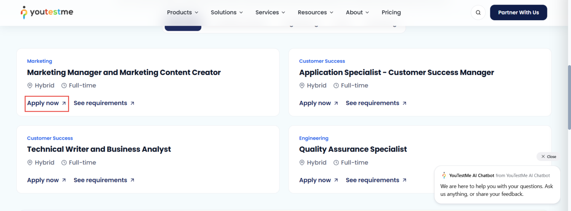Click the arrow icon beside Marketing Manager See requirements

pyautogui.click(x=132, y=103)
